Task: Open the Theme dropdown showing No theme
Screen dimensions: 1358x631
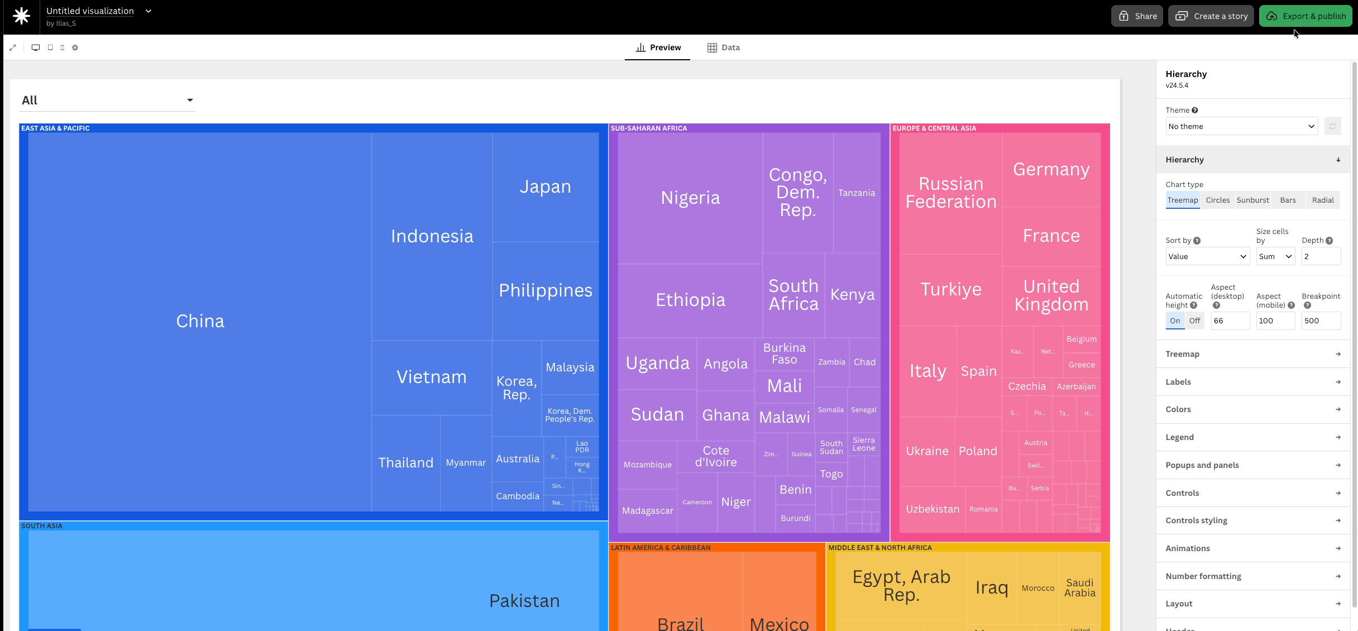Action: [x=1241, y=126]
